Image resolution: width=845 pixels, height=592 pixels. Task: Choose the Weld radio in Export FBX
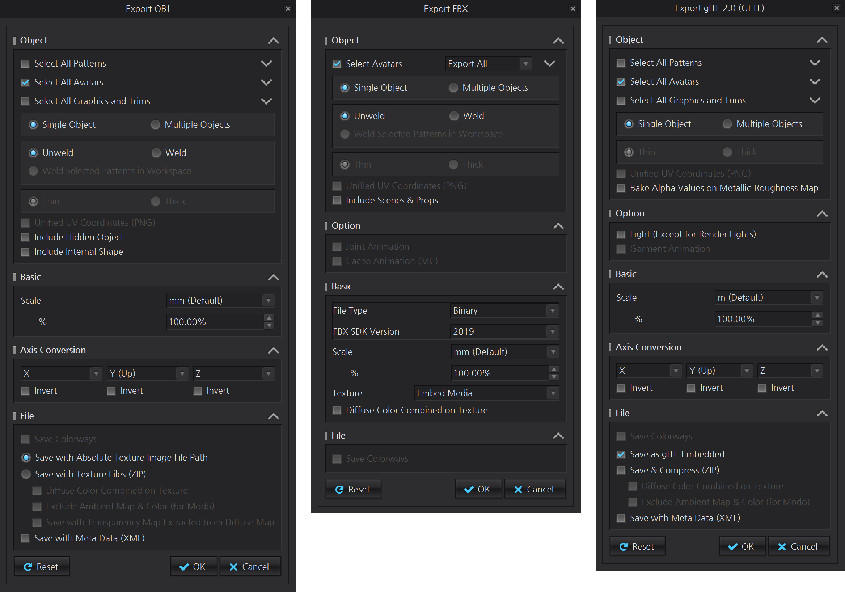click(454, 116)
